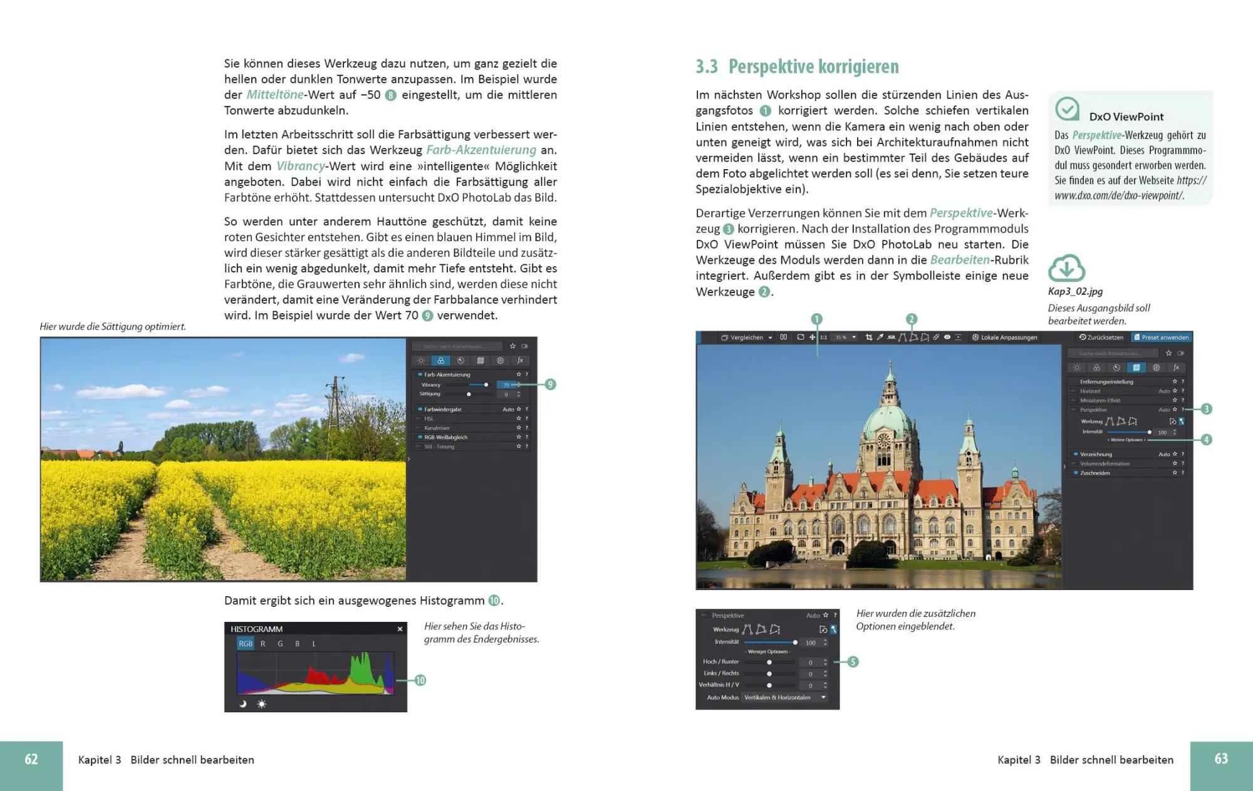Click the magic wand auto icon in the lower Perspektive panel
This screenshot has width=1253, height=791.
[834, 629]
